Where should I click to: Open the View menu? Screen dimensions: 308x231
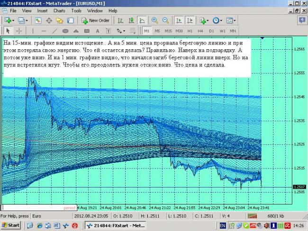click(x=27, y=11)
